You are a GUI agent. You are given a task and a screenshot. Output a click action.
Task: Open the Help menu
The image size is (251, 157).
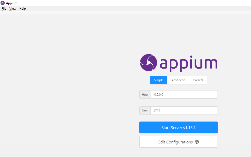[22, 9]
